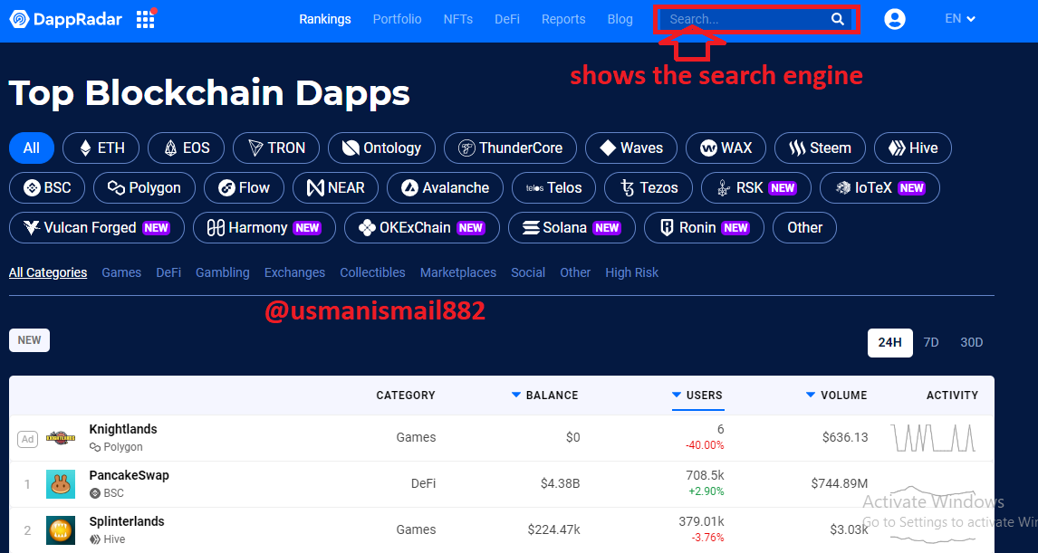This screenshot has height=553, width=1038.
Task: Select the 30D time range
Action: pos(971,343)
